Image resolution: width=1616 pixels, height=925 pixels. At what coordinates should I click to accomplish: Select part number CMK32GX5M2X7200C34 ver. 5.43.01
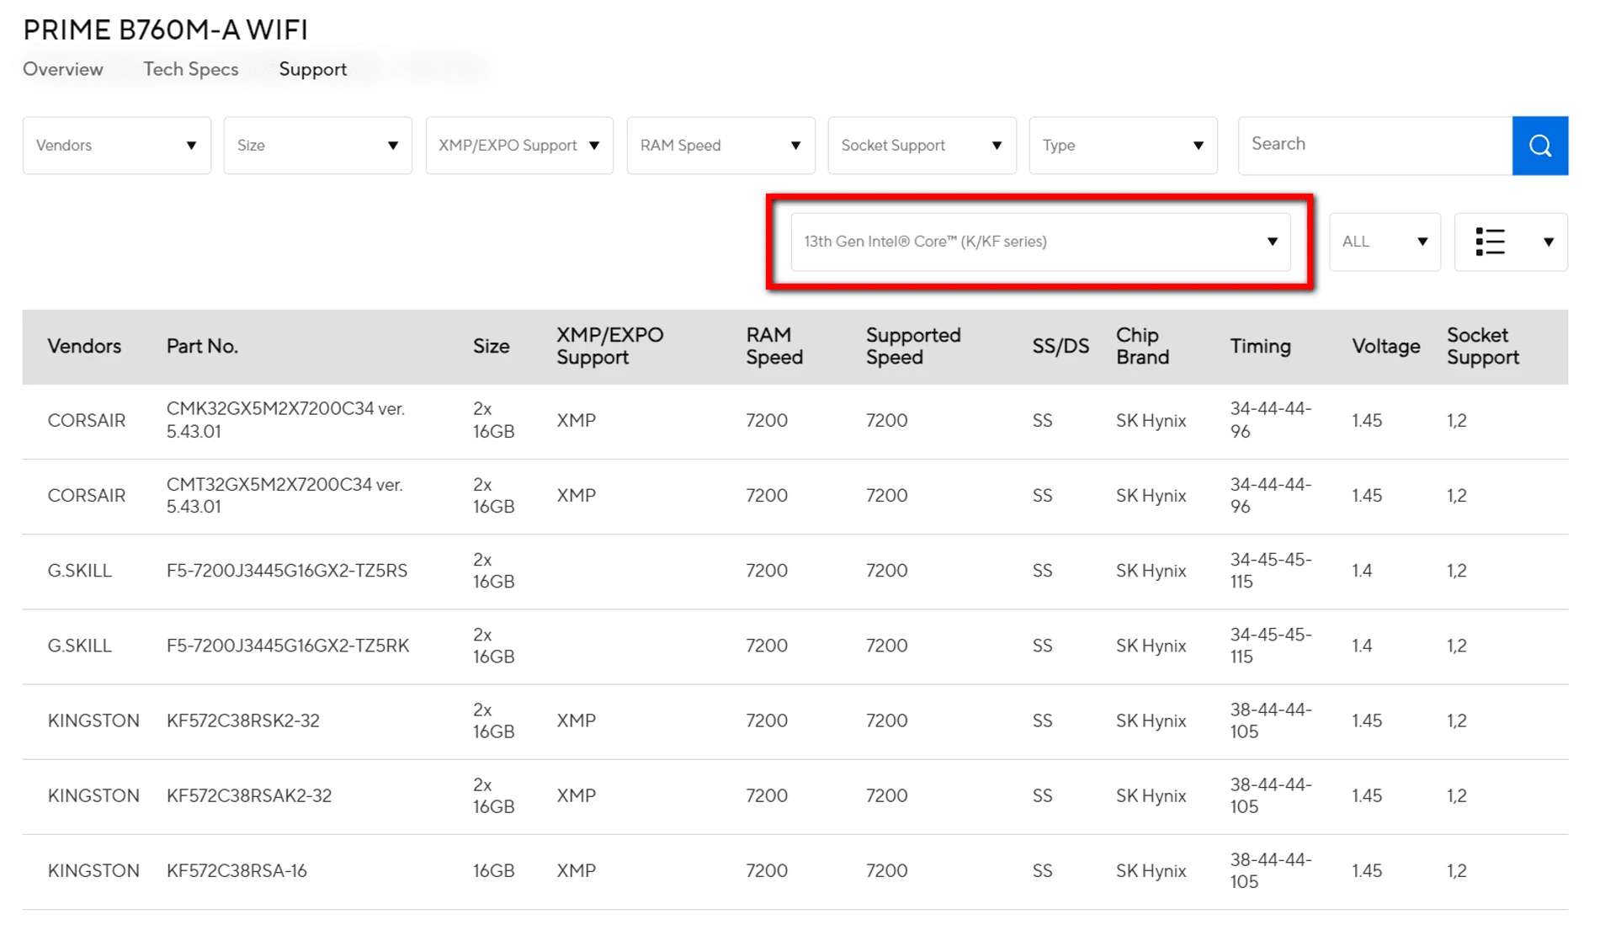285,420
